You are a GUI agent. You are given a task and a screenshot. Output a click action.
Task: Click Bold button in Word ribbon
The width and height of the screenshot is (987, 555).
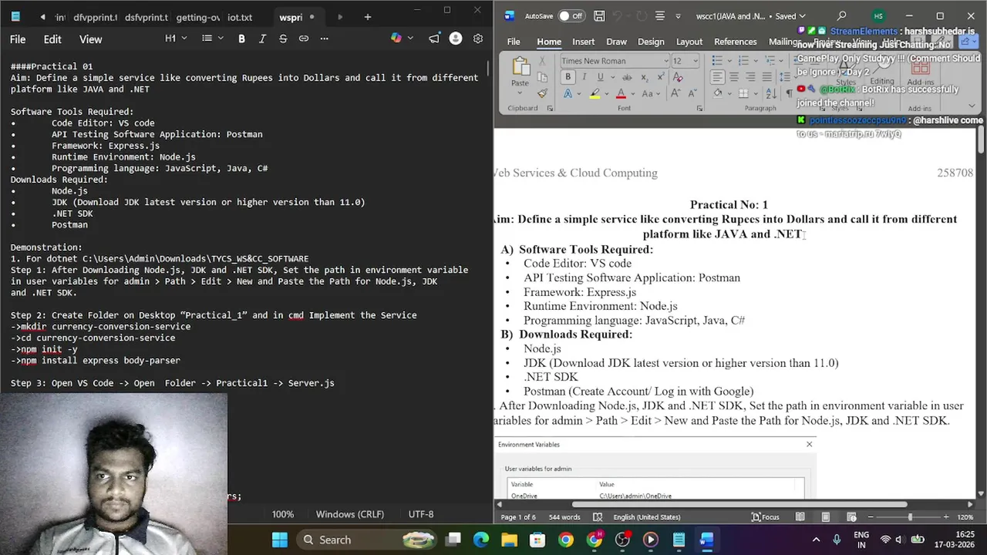tap(568, 77)
